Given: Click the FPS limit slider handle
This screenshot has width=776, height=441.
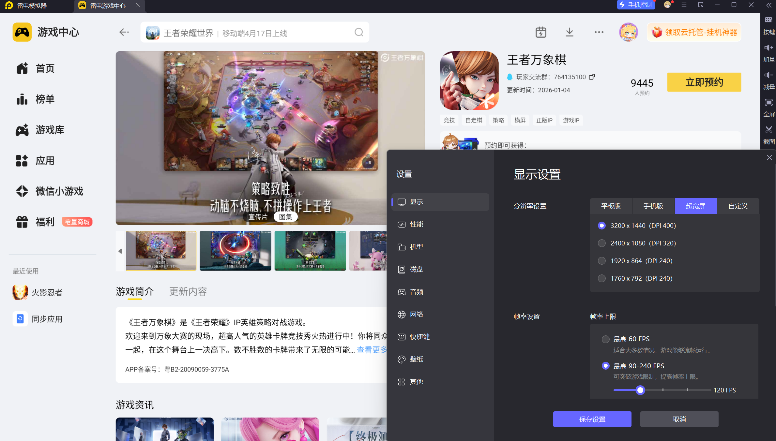Looking at the screenshot, I should tap(640, 390).
